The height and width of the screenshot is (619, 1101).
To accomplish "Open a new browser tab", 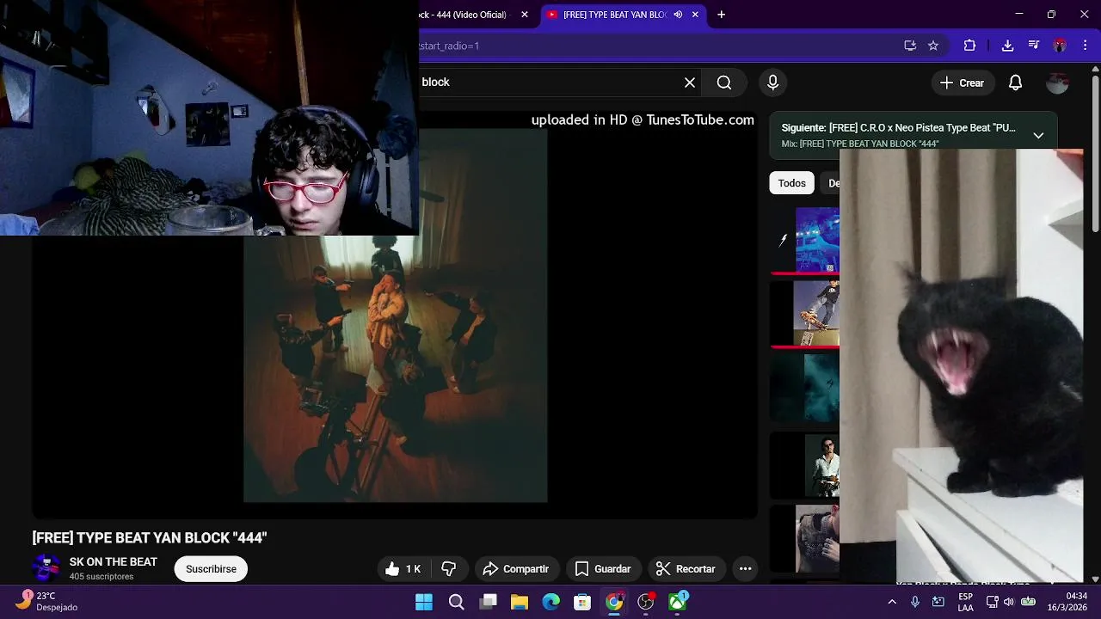I will pyautogui.click(x=721, y=15).
